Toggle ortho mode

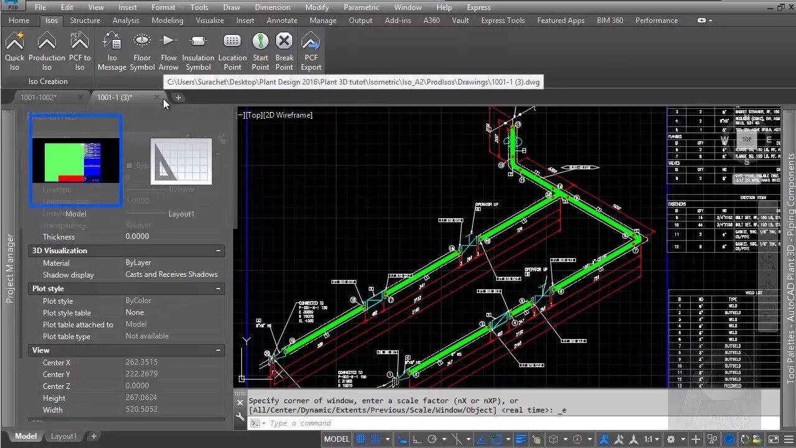click(417, 439)
